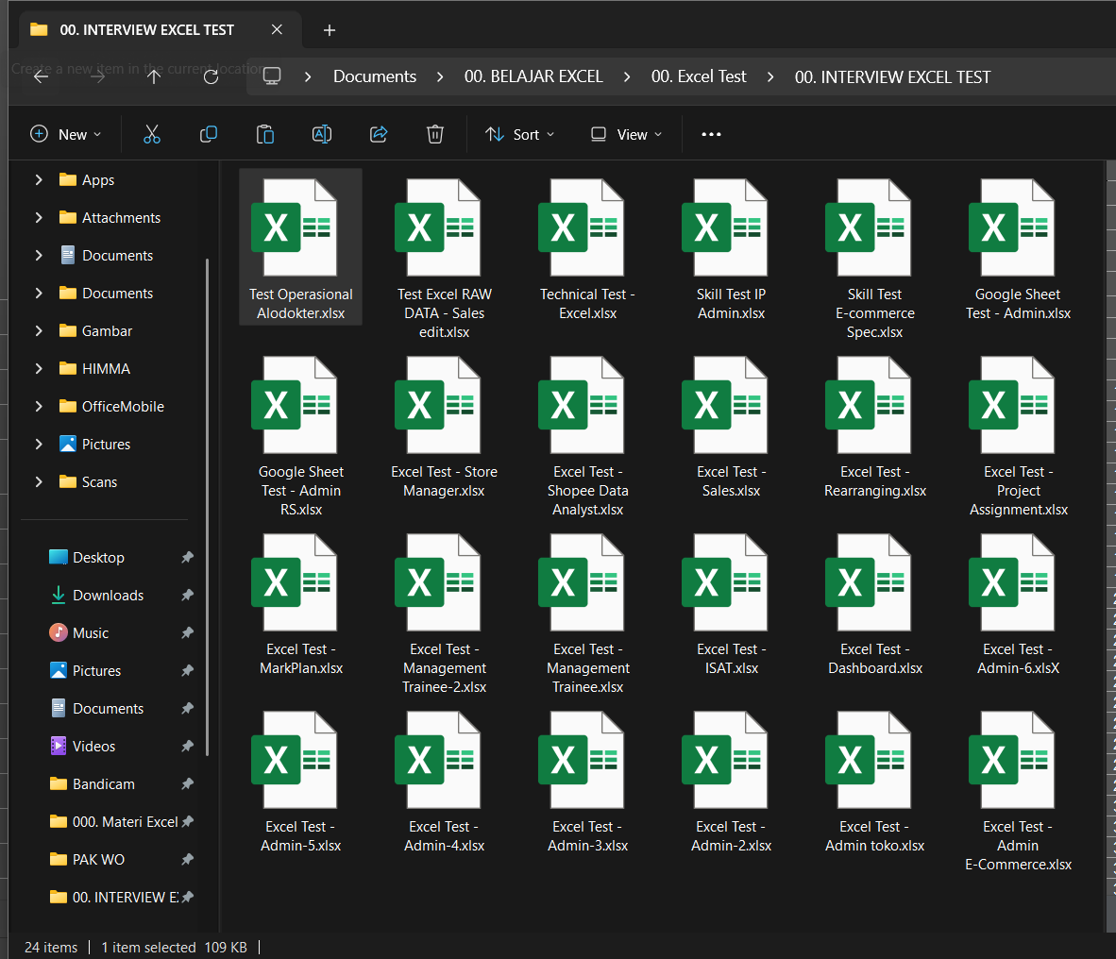Viewport: 1116px width, 959px height.
Task: Select Skill Test IP Admin.xlsx file
Action: coord(731,247)
